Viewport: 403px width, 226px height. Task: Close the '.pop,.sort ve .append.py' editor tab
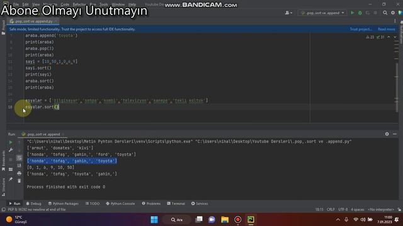[56, 21]
